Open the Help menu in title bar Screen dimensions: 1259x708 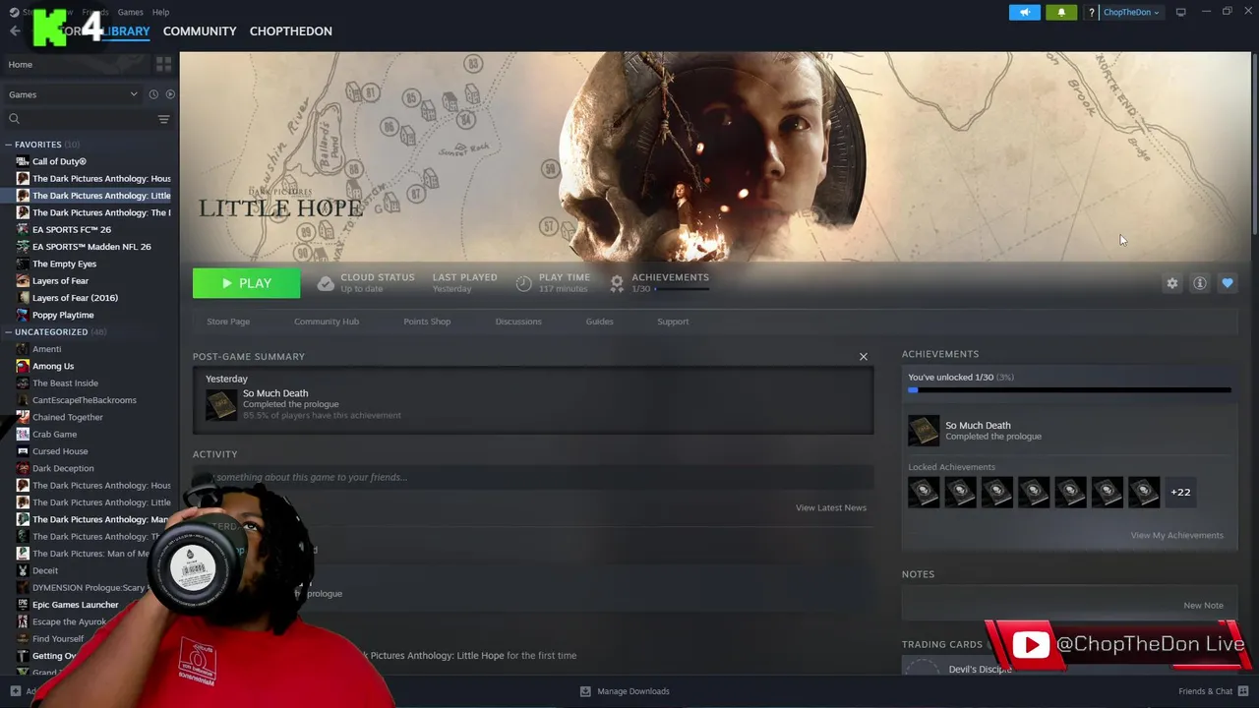[160, 12]
